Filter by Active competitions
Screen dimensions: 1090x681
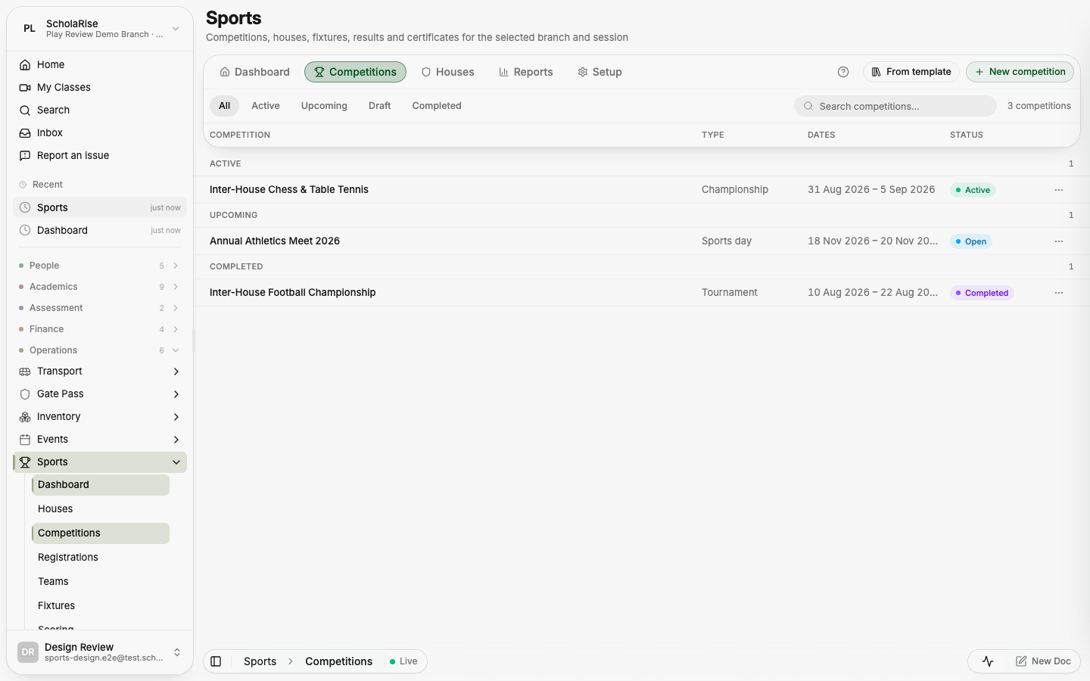click(266, 106)
